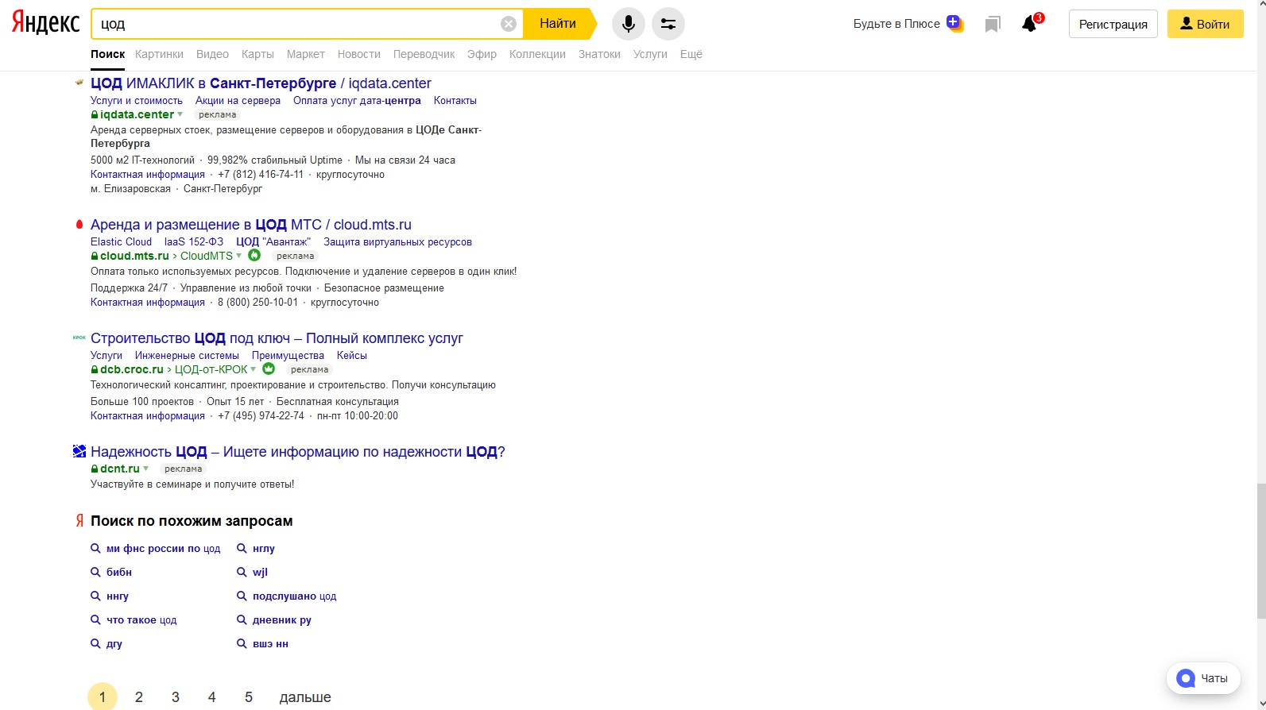Image resolution: width=1266 pixels, height=710 pixels.
Task: Open the Знатоки tab
Action: [599, 54]
